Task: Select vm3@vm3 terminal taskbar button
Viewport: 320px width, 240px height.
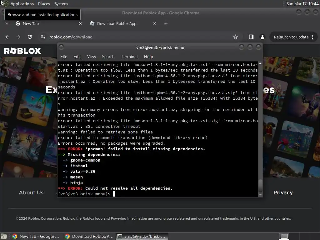Action: (142, 236)
